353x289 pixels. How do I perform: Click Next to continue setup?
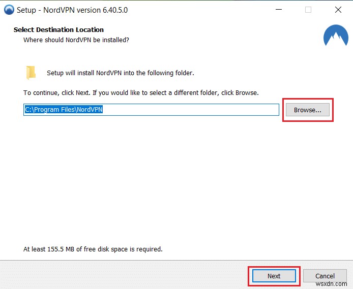274,276
